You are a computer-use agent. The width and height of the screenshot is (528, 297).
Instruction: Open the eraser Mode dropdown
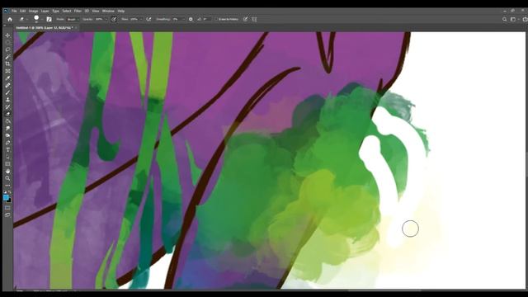point(73,20)
